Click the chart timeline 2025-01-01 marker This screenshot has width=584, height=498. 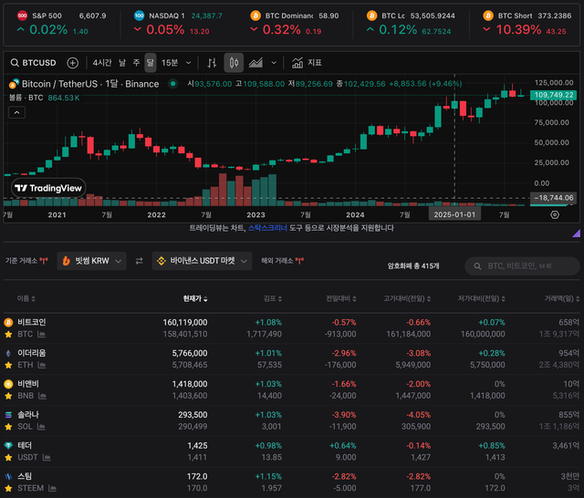pos(454,214)
